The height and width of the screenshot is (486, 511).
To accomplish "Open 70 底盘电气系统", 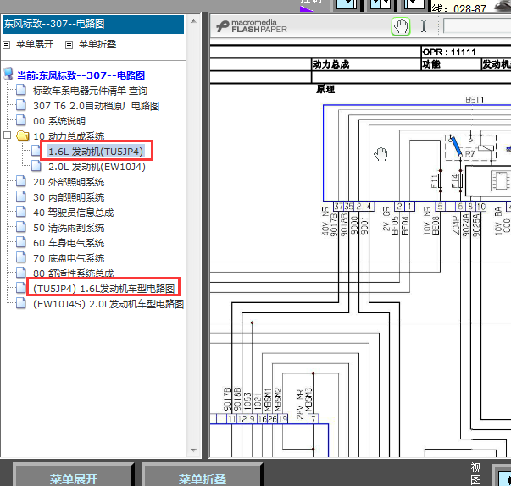I will click(x=69, y=258).
